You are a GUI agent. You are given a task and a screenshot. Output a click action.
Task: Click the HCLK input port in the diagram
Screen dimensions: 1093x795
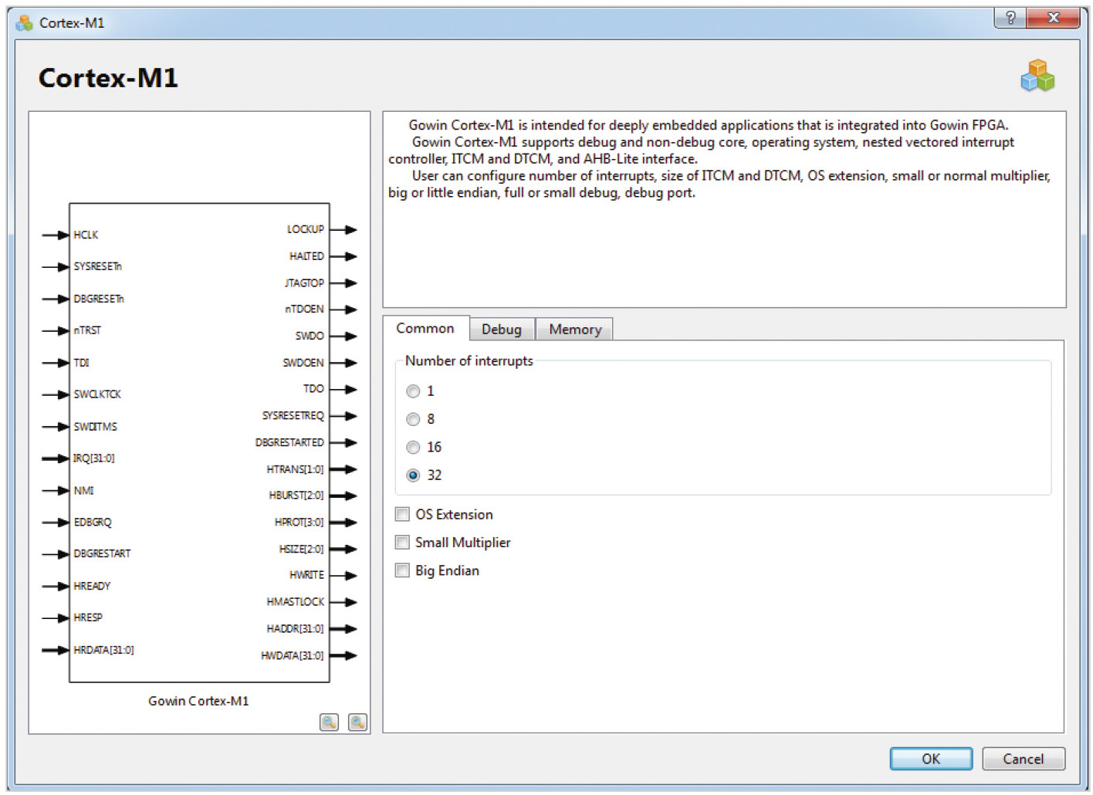[x=85, y=235]
